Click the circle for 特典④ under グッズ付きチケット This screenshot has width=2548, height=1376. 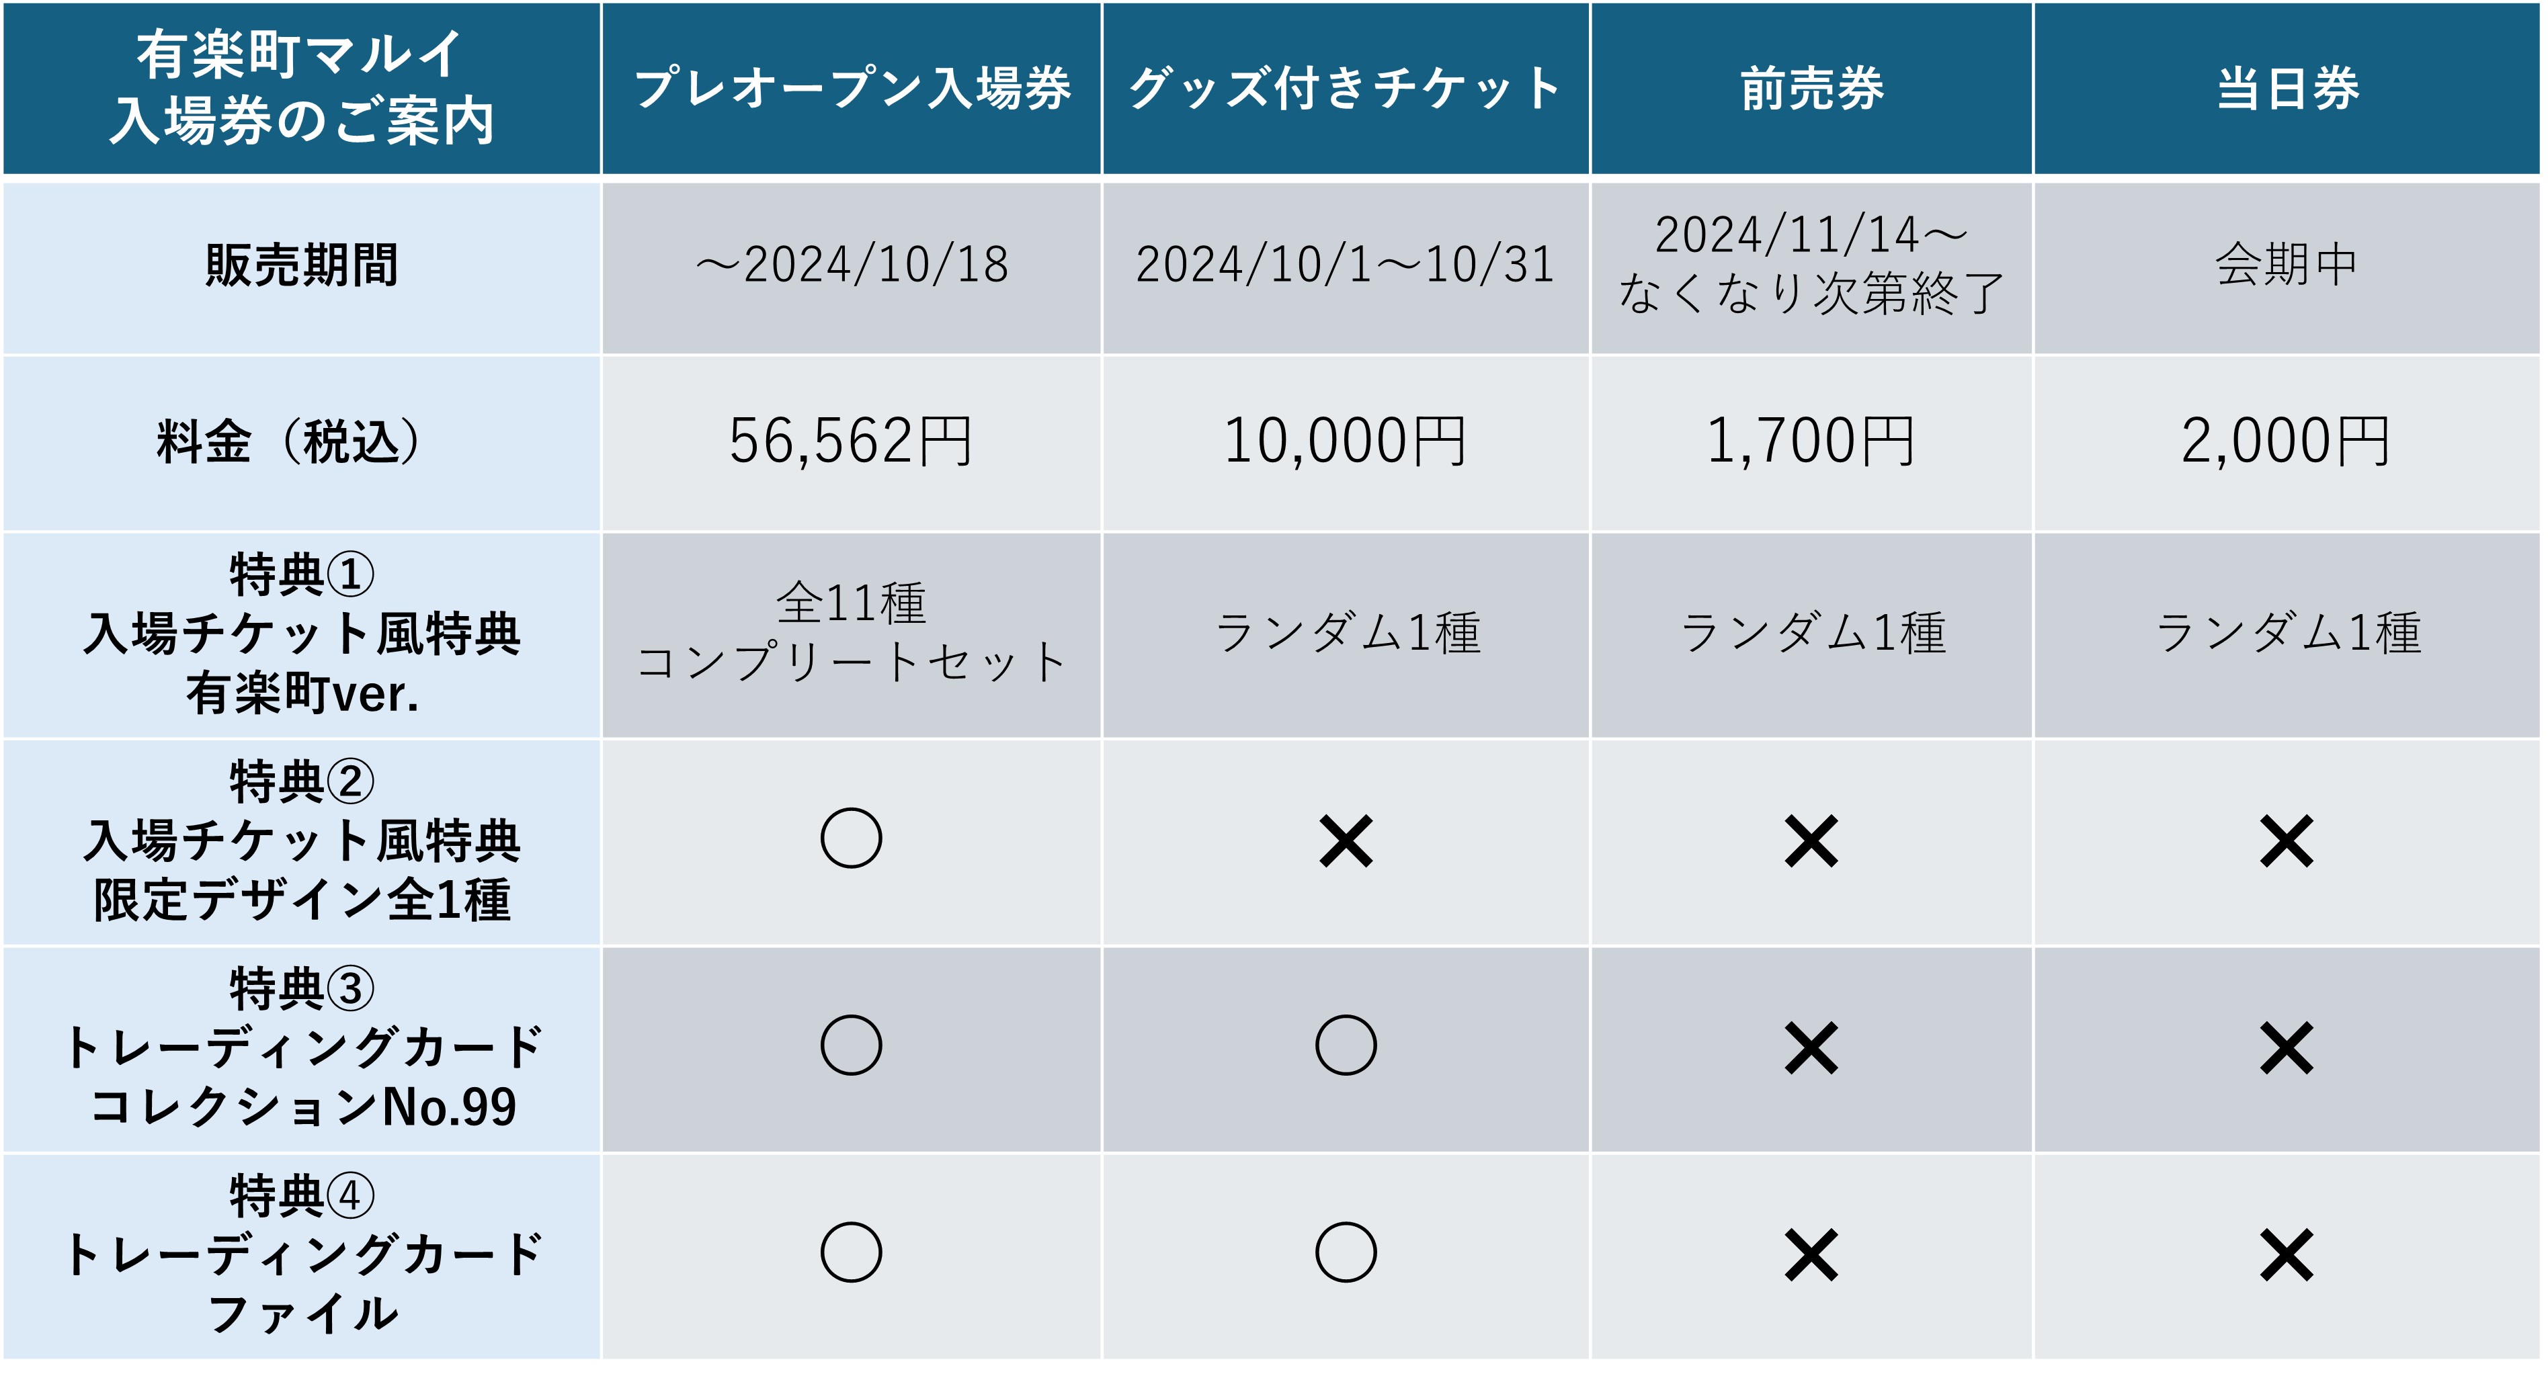coord(1345,1252)
